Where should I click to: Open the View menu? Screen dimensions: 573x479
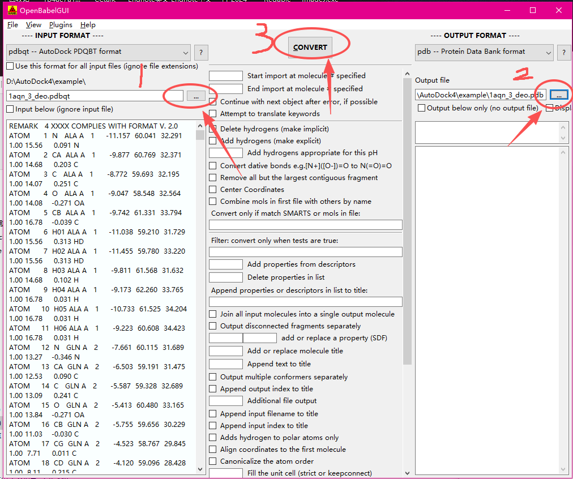[33, 25]
